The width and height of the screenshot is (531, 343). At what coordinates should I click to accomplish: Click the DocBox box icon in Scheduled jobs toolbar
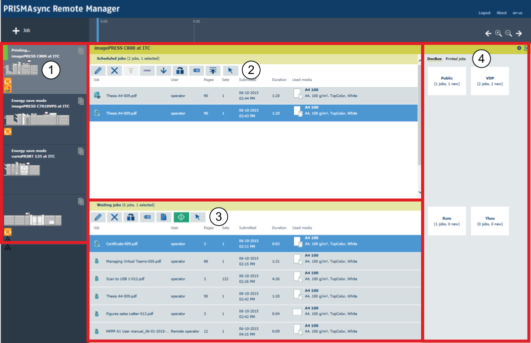pos(180,70)
